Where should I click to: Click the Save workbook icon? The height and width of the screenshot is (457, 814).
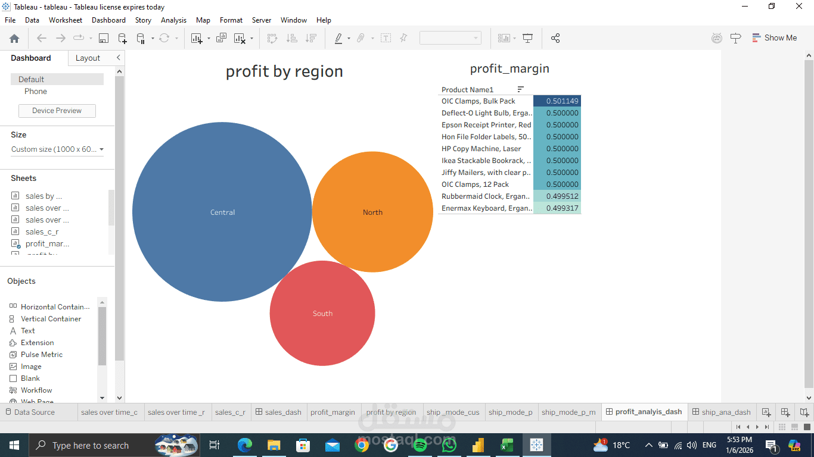[104, 37]
